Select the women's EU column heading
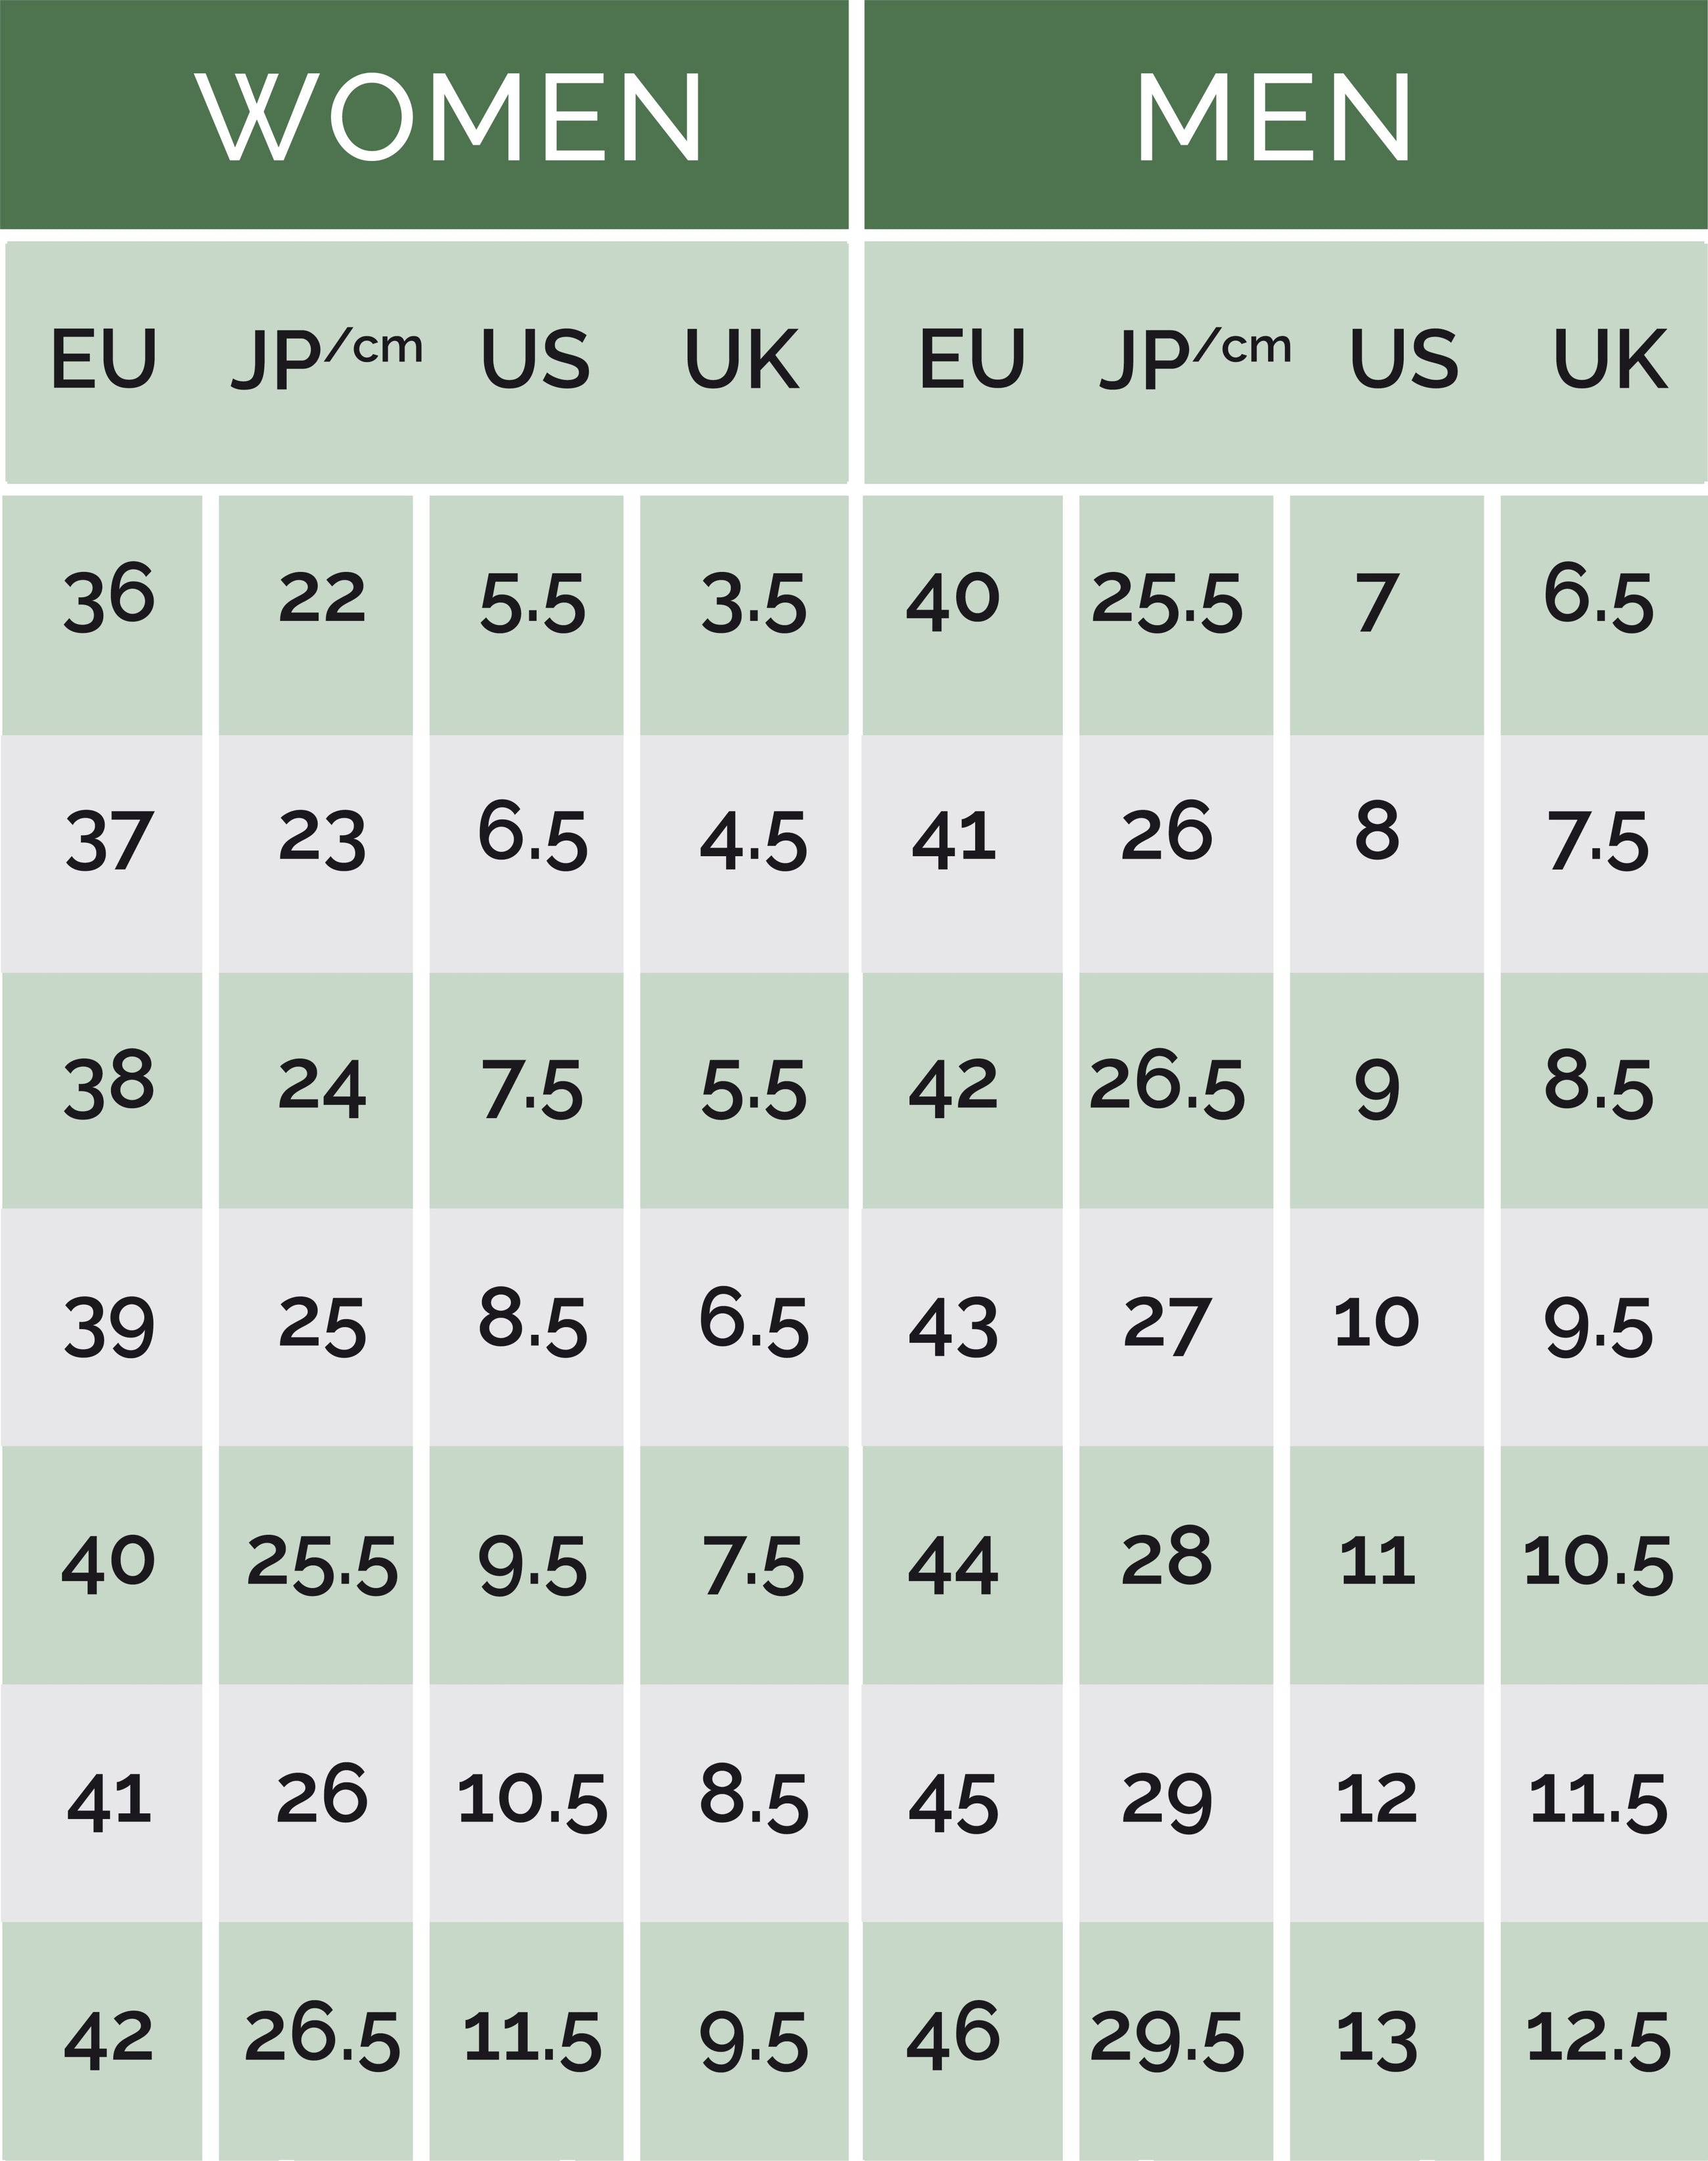1708x2161 pixels. pos(104,359)
